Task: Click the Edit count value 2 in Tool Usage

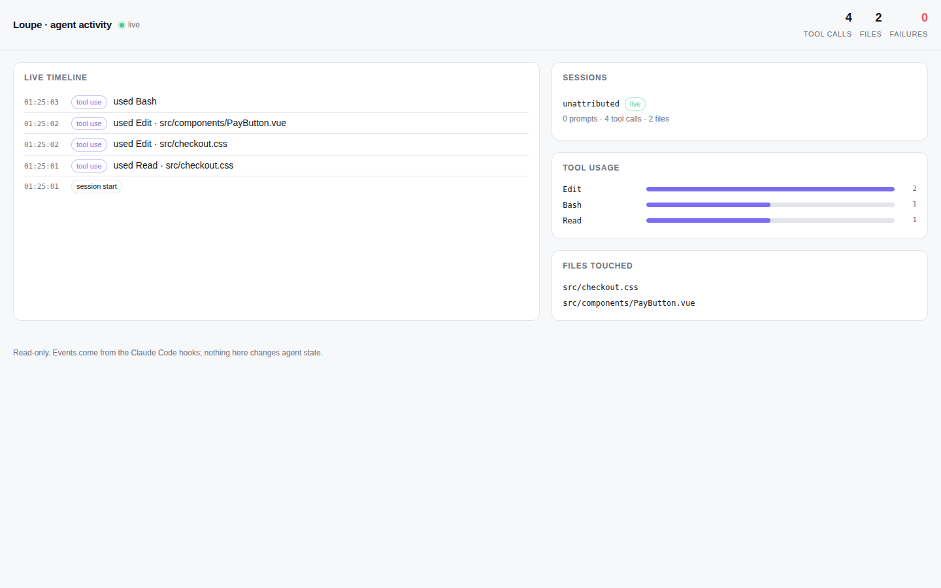Action: tap(914, 188)
